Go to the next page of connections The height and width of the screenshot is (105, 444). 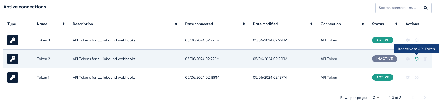click(x=425, y=98)
